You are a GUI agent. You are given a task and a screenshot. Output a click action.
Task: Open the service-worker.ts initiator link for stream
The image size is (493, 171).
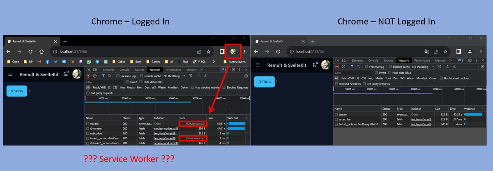pos(166,128)
